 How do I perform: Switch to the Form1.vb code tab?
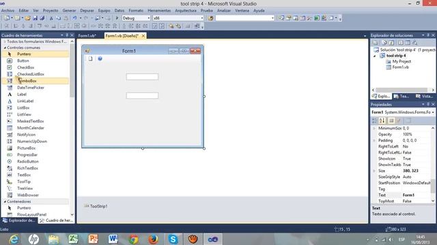coord(87,36)
